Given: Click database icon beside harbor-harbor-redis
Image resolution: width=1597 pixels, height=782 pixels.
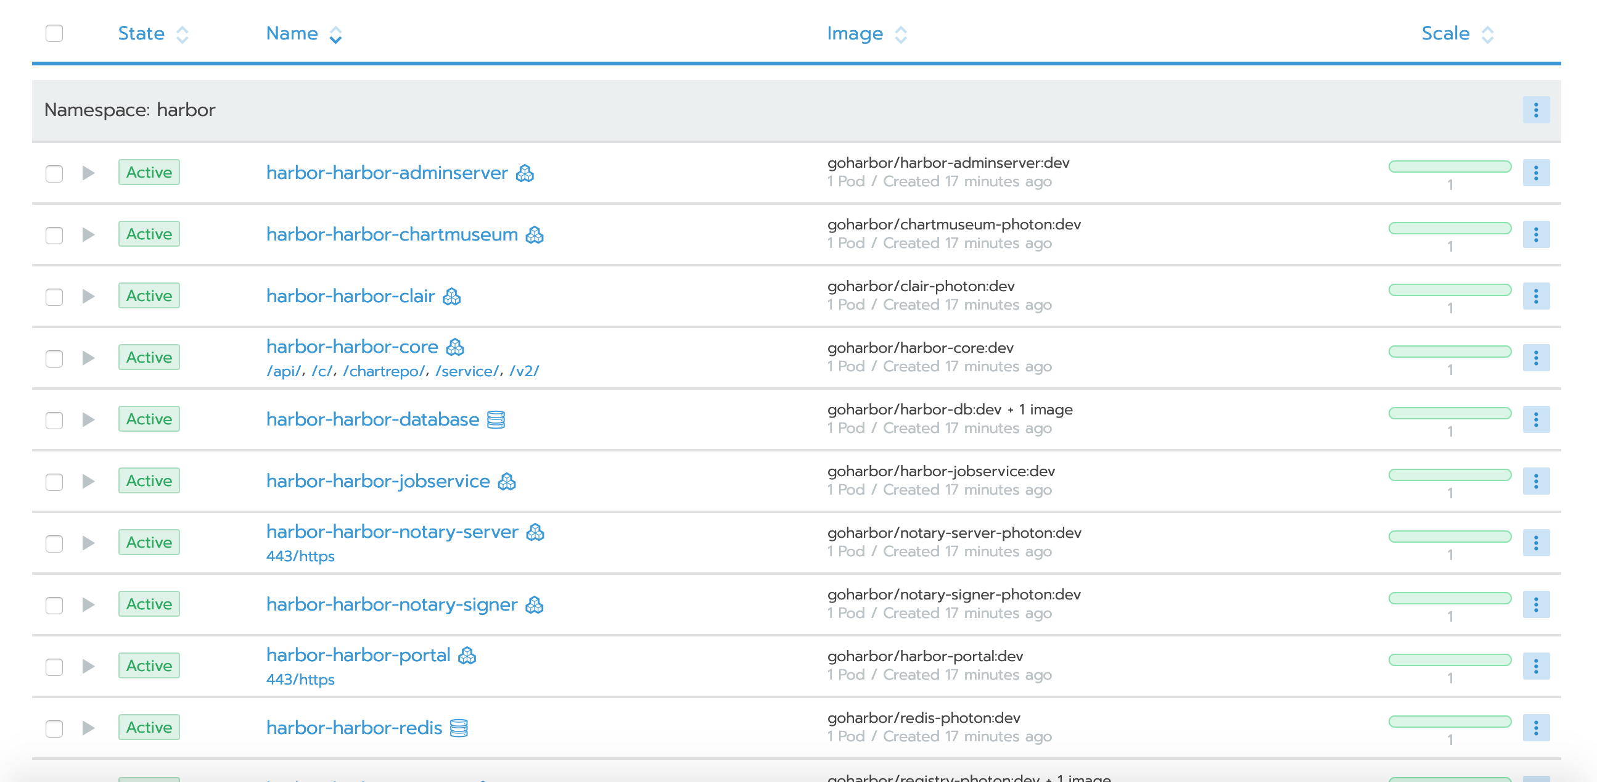Looking at the screenshot, I should point(459,728).
